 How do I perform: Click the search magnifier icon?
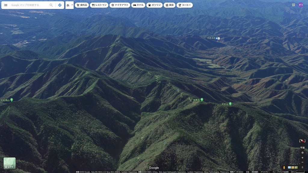51,5
